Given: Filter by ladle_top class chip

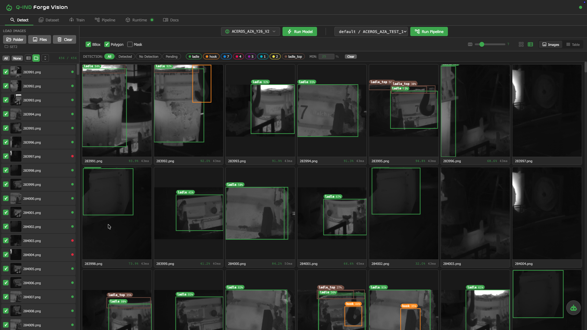Looking at the screenshot, I should 293,57.
